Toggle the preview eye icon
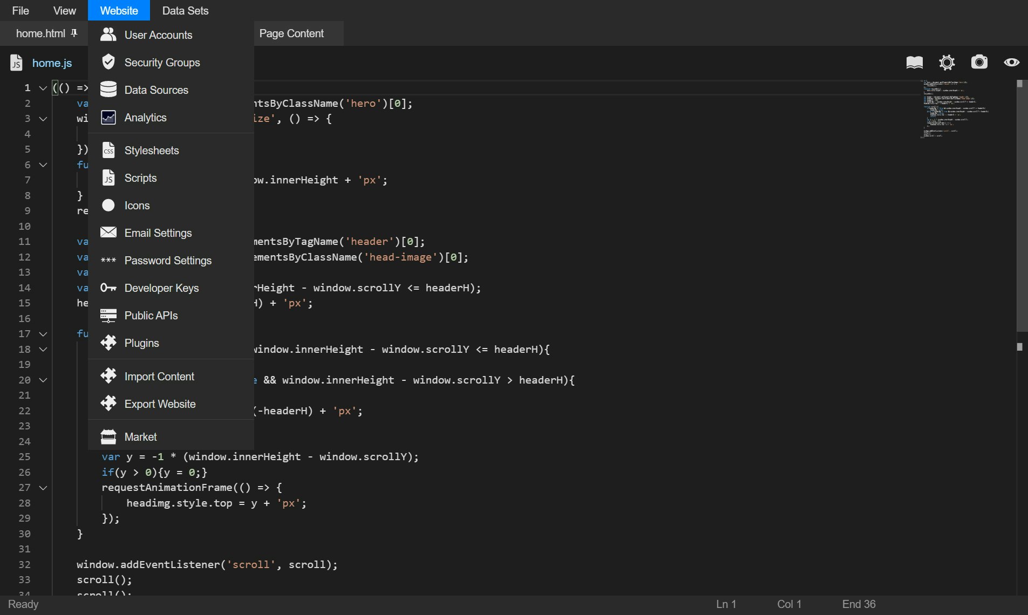The width and height of the screenshot is (1028, 615). 1012,63
